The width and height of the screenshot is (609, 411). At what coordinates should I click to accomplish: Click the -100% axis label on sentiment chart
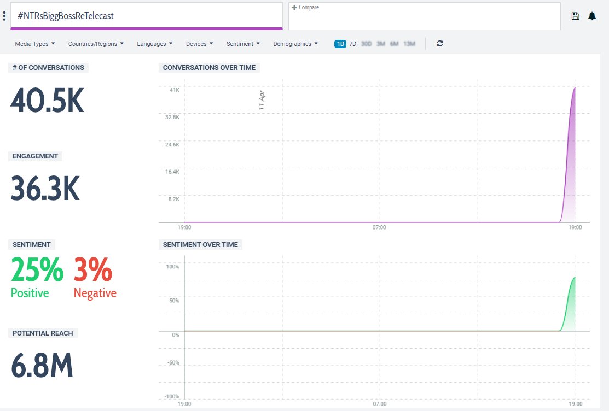tap(172, 397)
